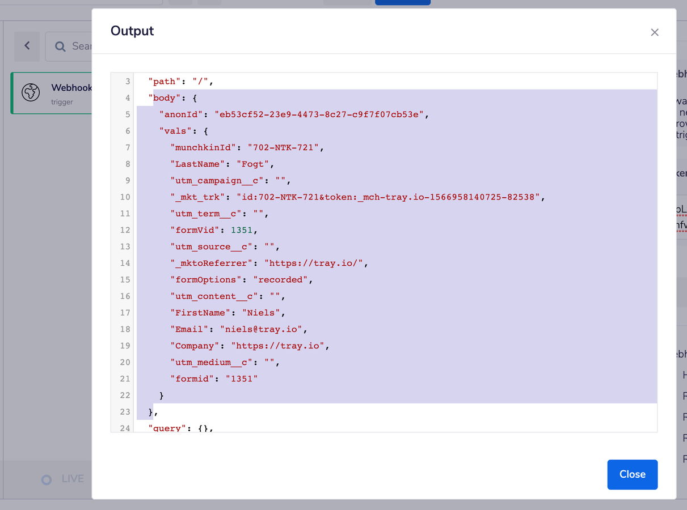Close the Output dialog with the X icon

655,32
